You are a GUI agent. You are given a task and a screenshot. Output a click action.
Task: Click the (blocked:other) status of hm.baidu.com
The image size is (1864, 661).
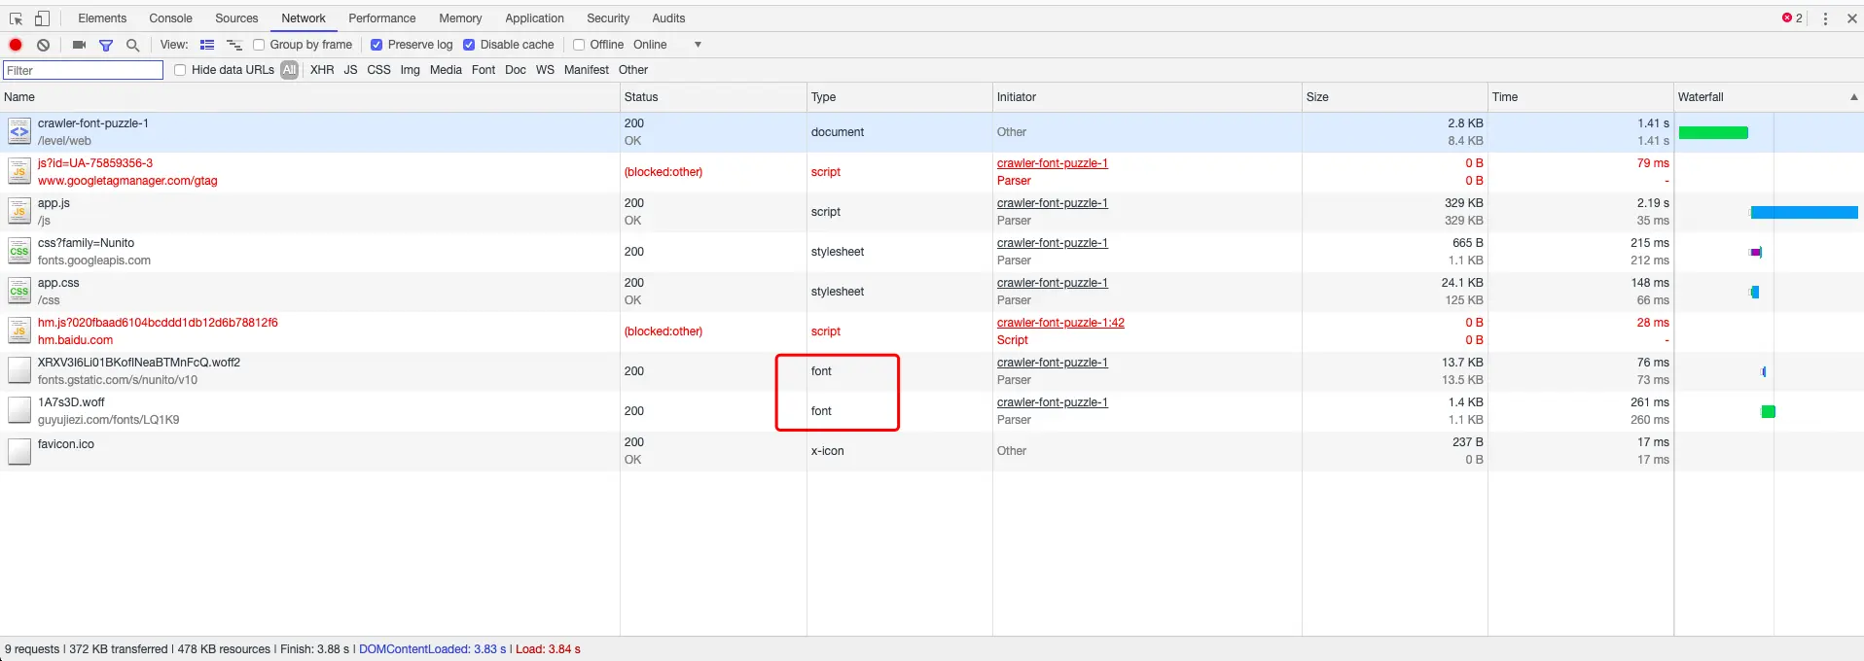point(663,331)
